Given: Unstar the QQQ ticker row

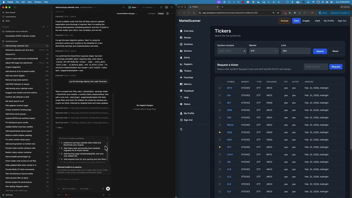Looking at the screenshot, I should point(220,132).
